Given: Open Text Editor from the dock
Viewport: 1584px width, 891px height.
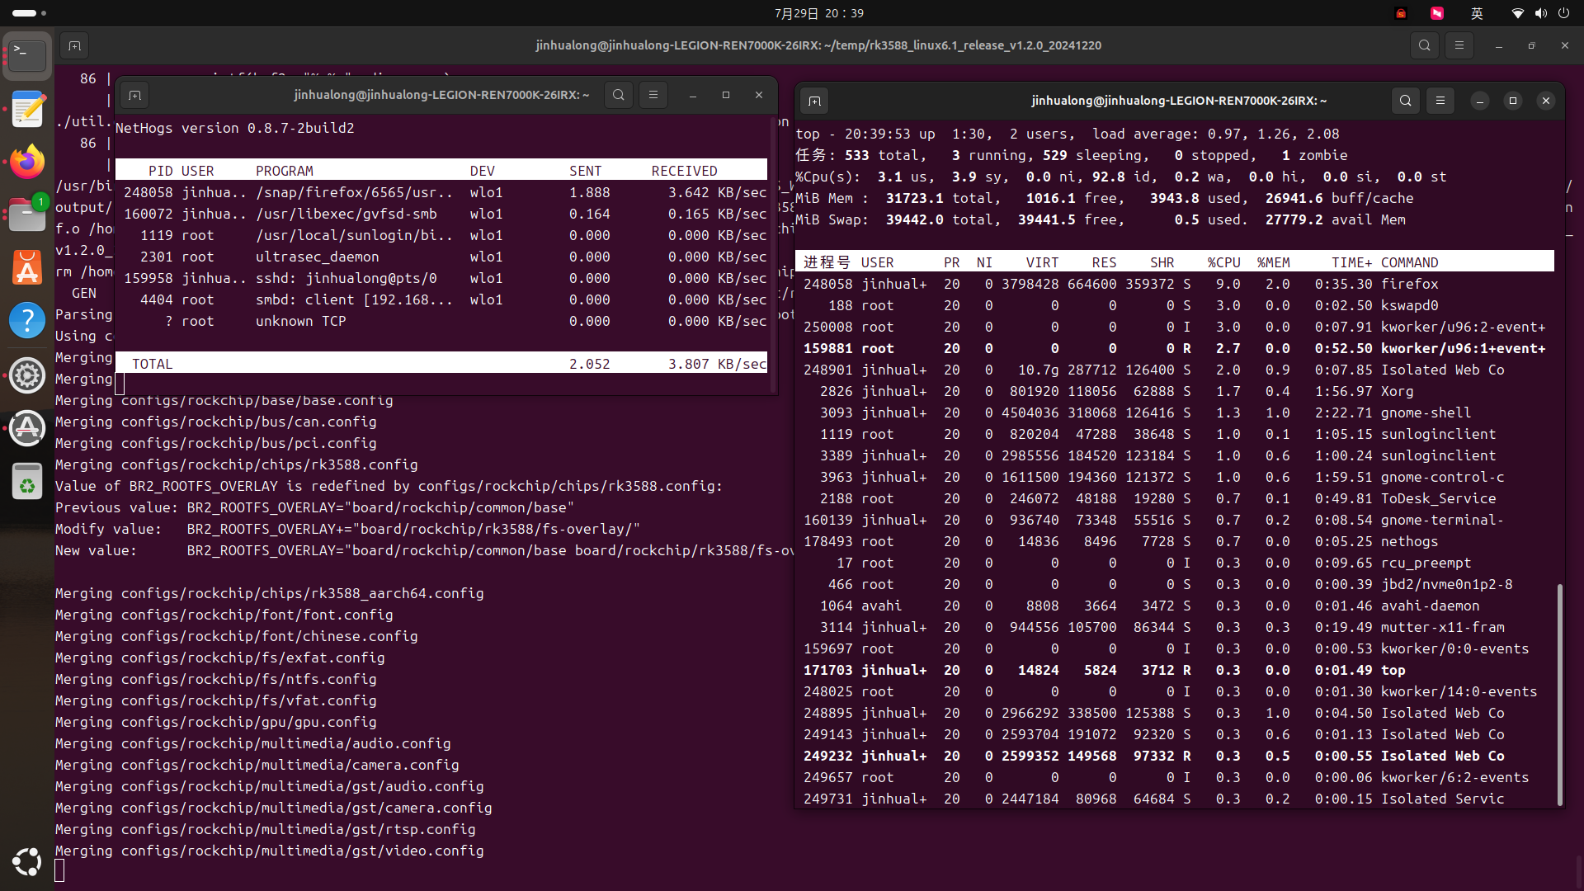Looking at the screenshot, I should tap(27, 110).
